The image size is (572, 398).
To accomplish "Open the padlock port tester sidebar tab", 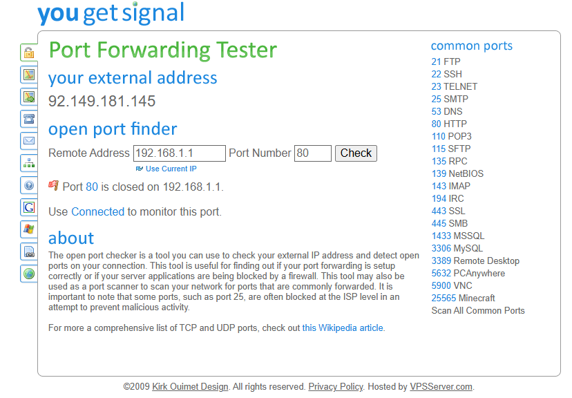I will [29, 53].
